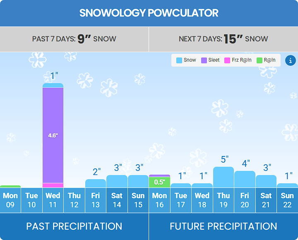Click the Snowology Powculator title header
Image resolution: width=298 pixels, height=240 pixels.
click(149, 13)
